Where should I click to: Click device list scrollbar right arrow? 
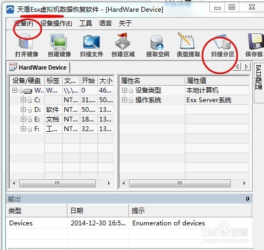pos(109,183)
